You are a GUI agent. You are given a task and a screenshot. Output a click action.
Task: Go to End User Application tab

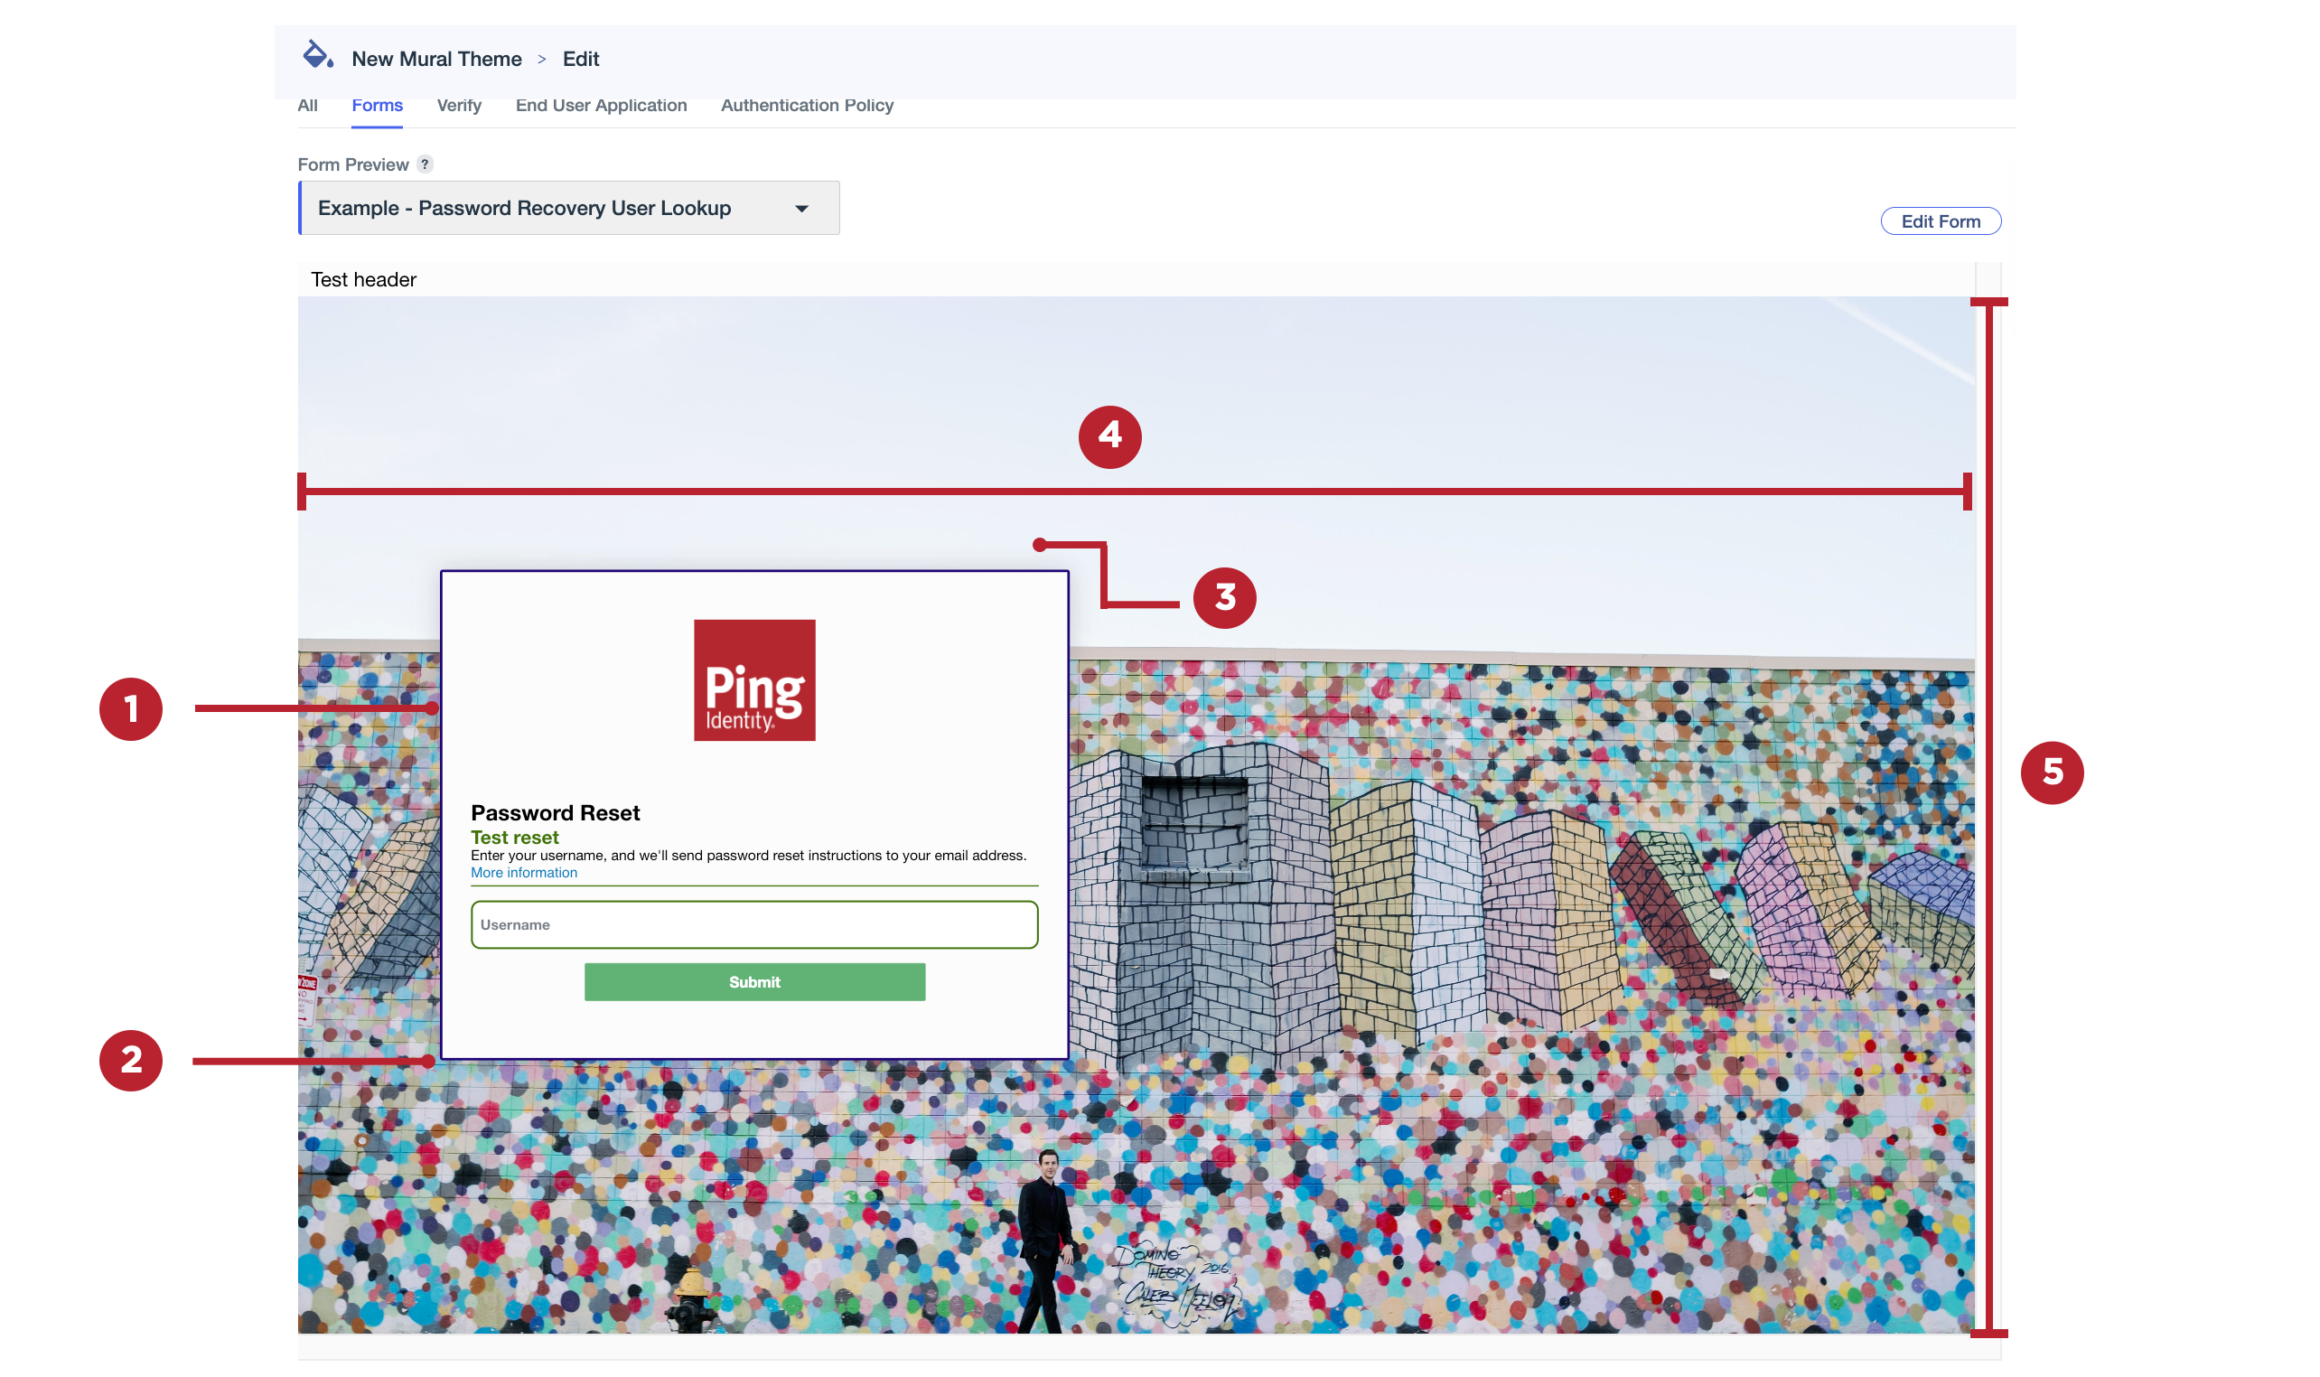point(600,106)
